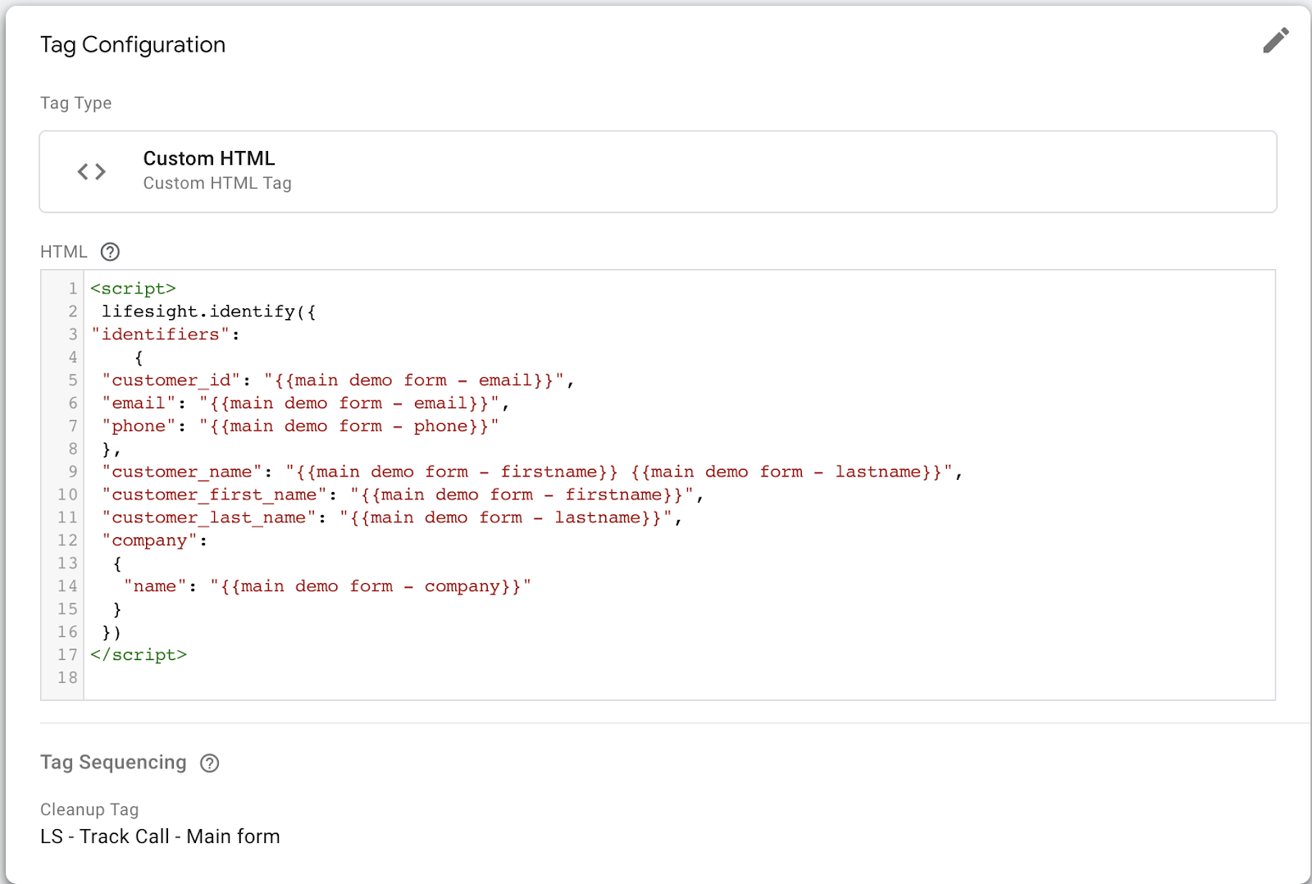Click the '})' closing line 16
This screenshot has width=1312, height=884.
pyautogui.click(x=112, y=632)
